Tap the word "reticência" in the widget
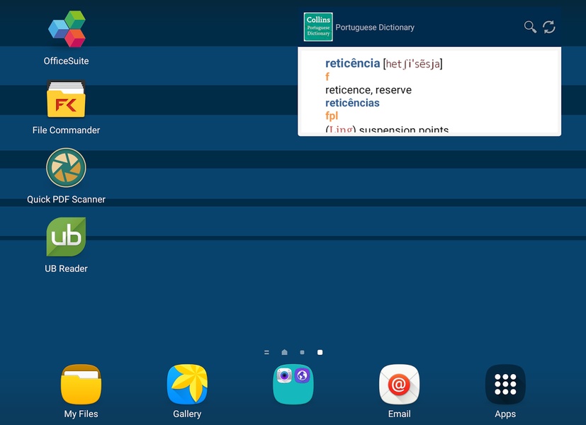The width and height of the screenshot is (586, 425). [352, 64]
